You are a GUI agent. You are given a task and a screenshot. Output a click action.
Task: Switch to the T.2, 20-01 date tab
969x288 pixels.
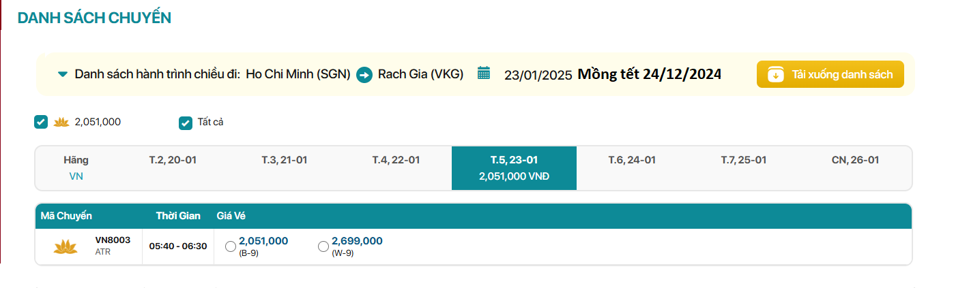[173, 161]
